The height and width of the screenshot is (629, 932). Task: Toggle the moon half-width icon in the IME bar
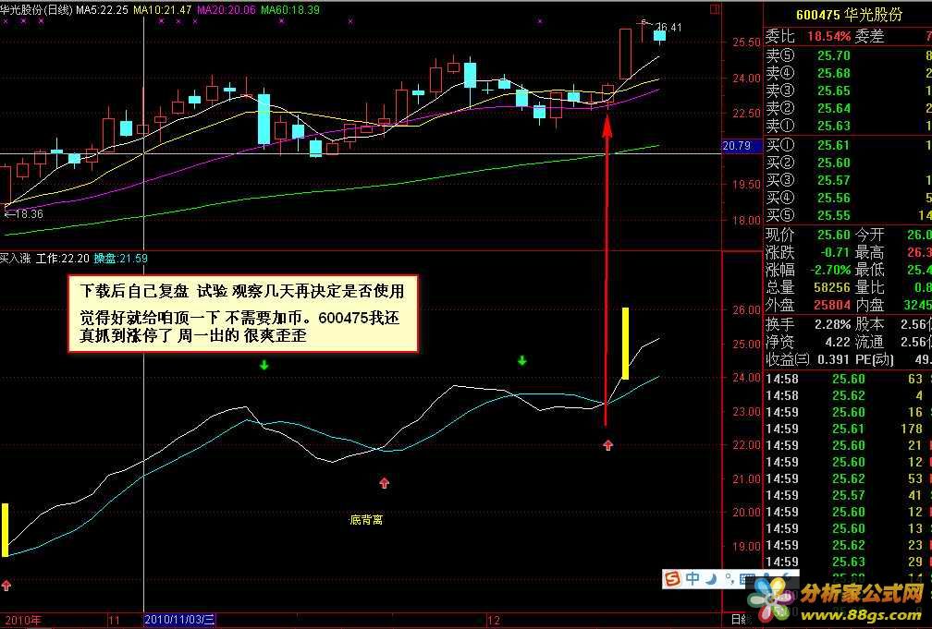point(711,578)
